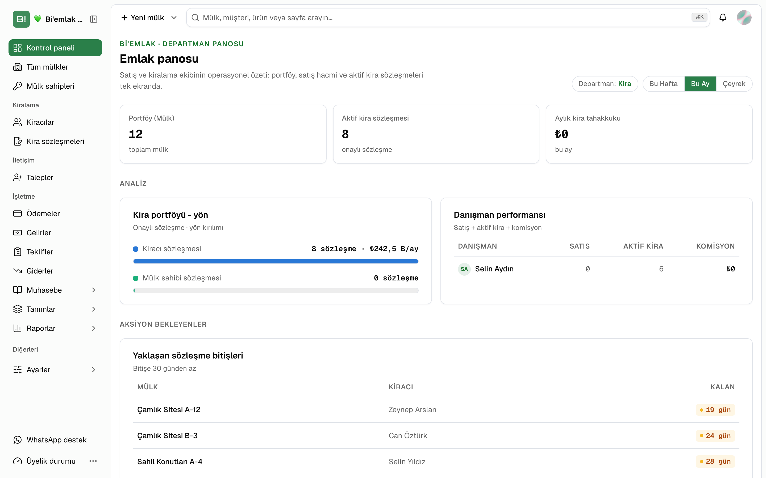Open Sahil Konutları A-4 row
This screenshot has width=766, height=478.
(436, 462)
